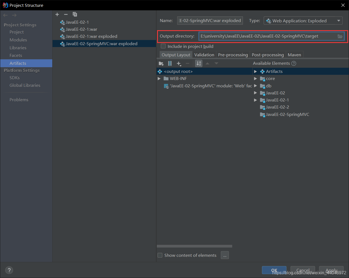Expand the JavaEE-02-1 module node
The width and height of the screenshot is (349, 278).
(x=255, y=100)
